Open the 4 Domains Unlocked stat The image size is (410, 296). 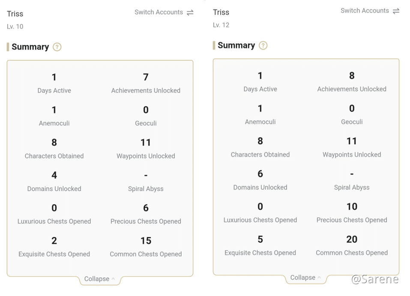click(54, 181)
